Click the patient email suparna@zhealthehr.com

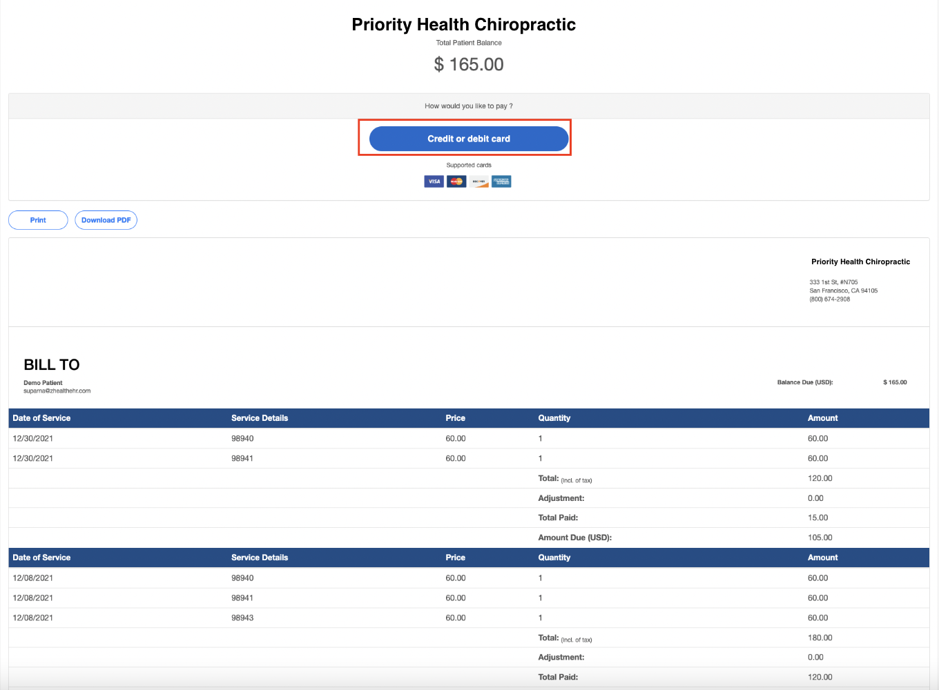click(x=57, y=391)
